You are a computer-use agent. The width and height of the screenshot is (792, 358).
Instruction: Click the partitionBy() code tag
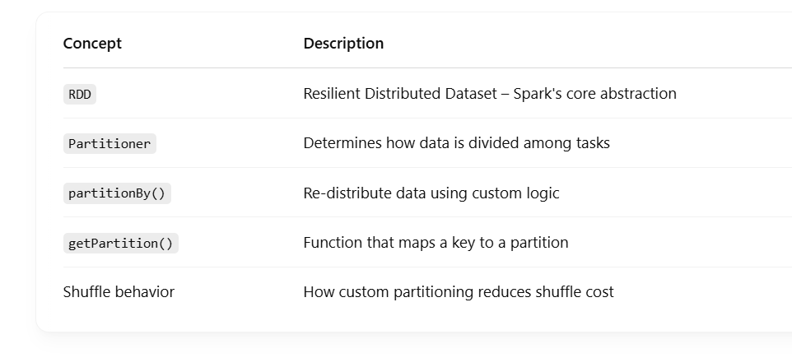pyautogui.click(x=117, y=193)
